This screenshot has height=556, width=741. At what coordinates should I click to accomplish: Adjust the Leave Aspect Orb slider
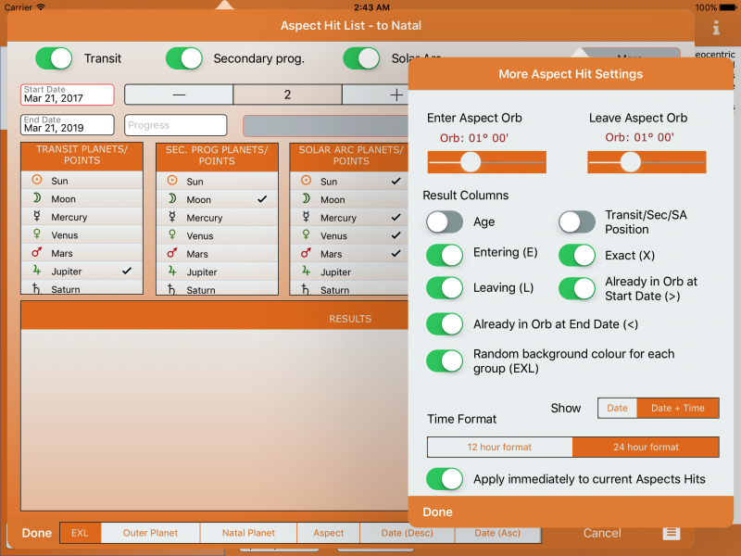click(x=631, y=162)
